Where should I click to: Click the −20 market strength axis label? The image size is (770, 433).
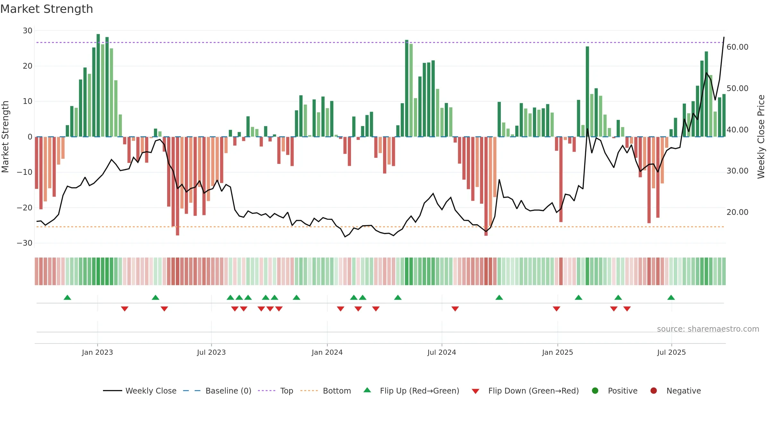pyautogui.click(x=25, y=208)
